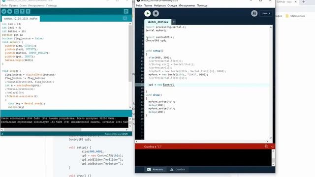Click the Verify checkmark icon in Arduino IDE
This screenshot has width=315, height=177.
point(4,11)
